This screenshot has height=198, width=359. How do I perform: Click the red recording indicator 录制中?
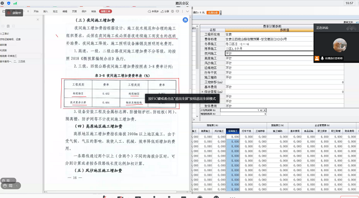[x=14, y=13]
